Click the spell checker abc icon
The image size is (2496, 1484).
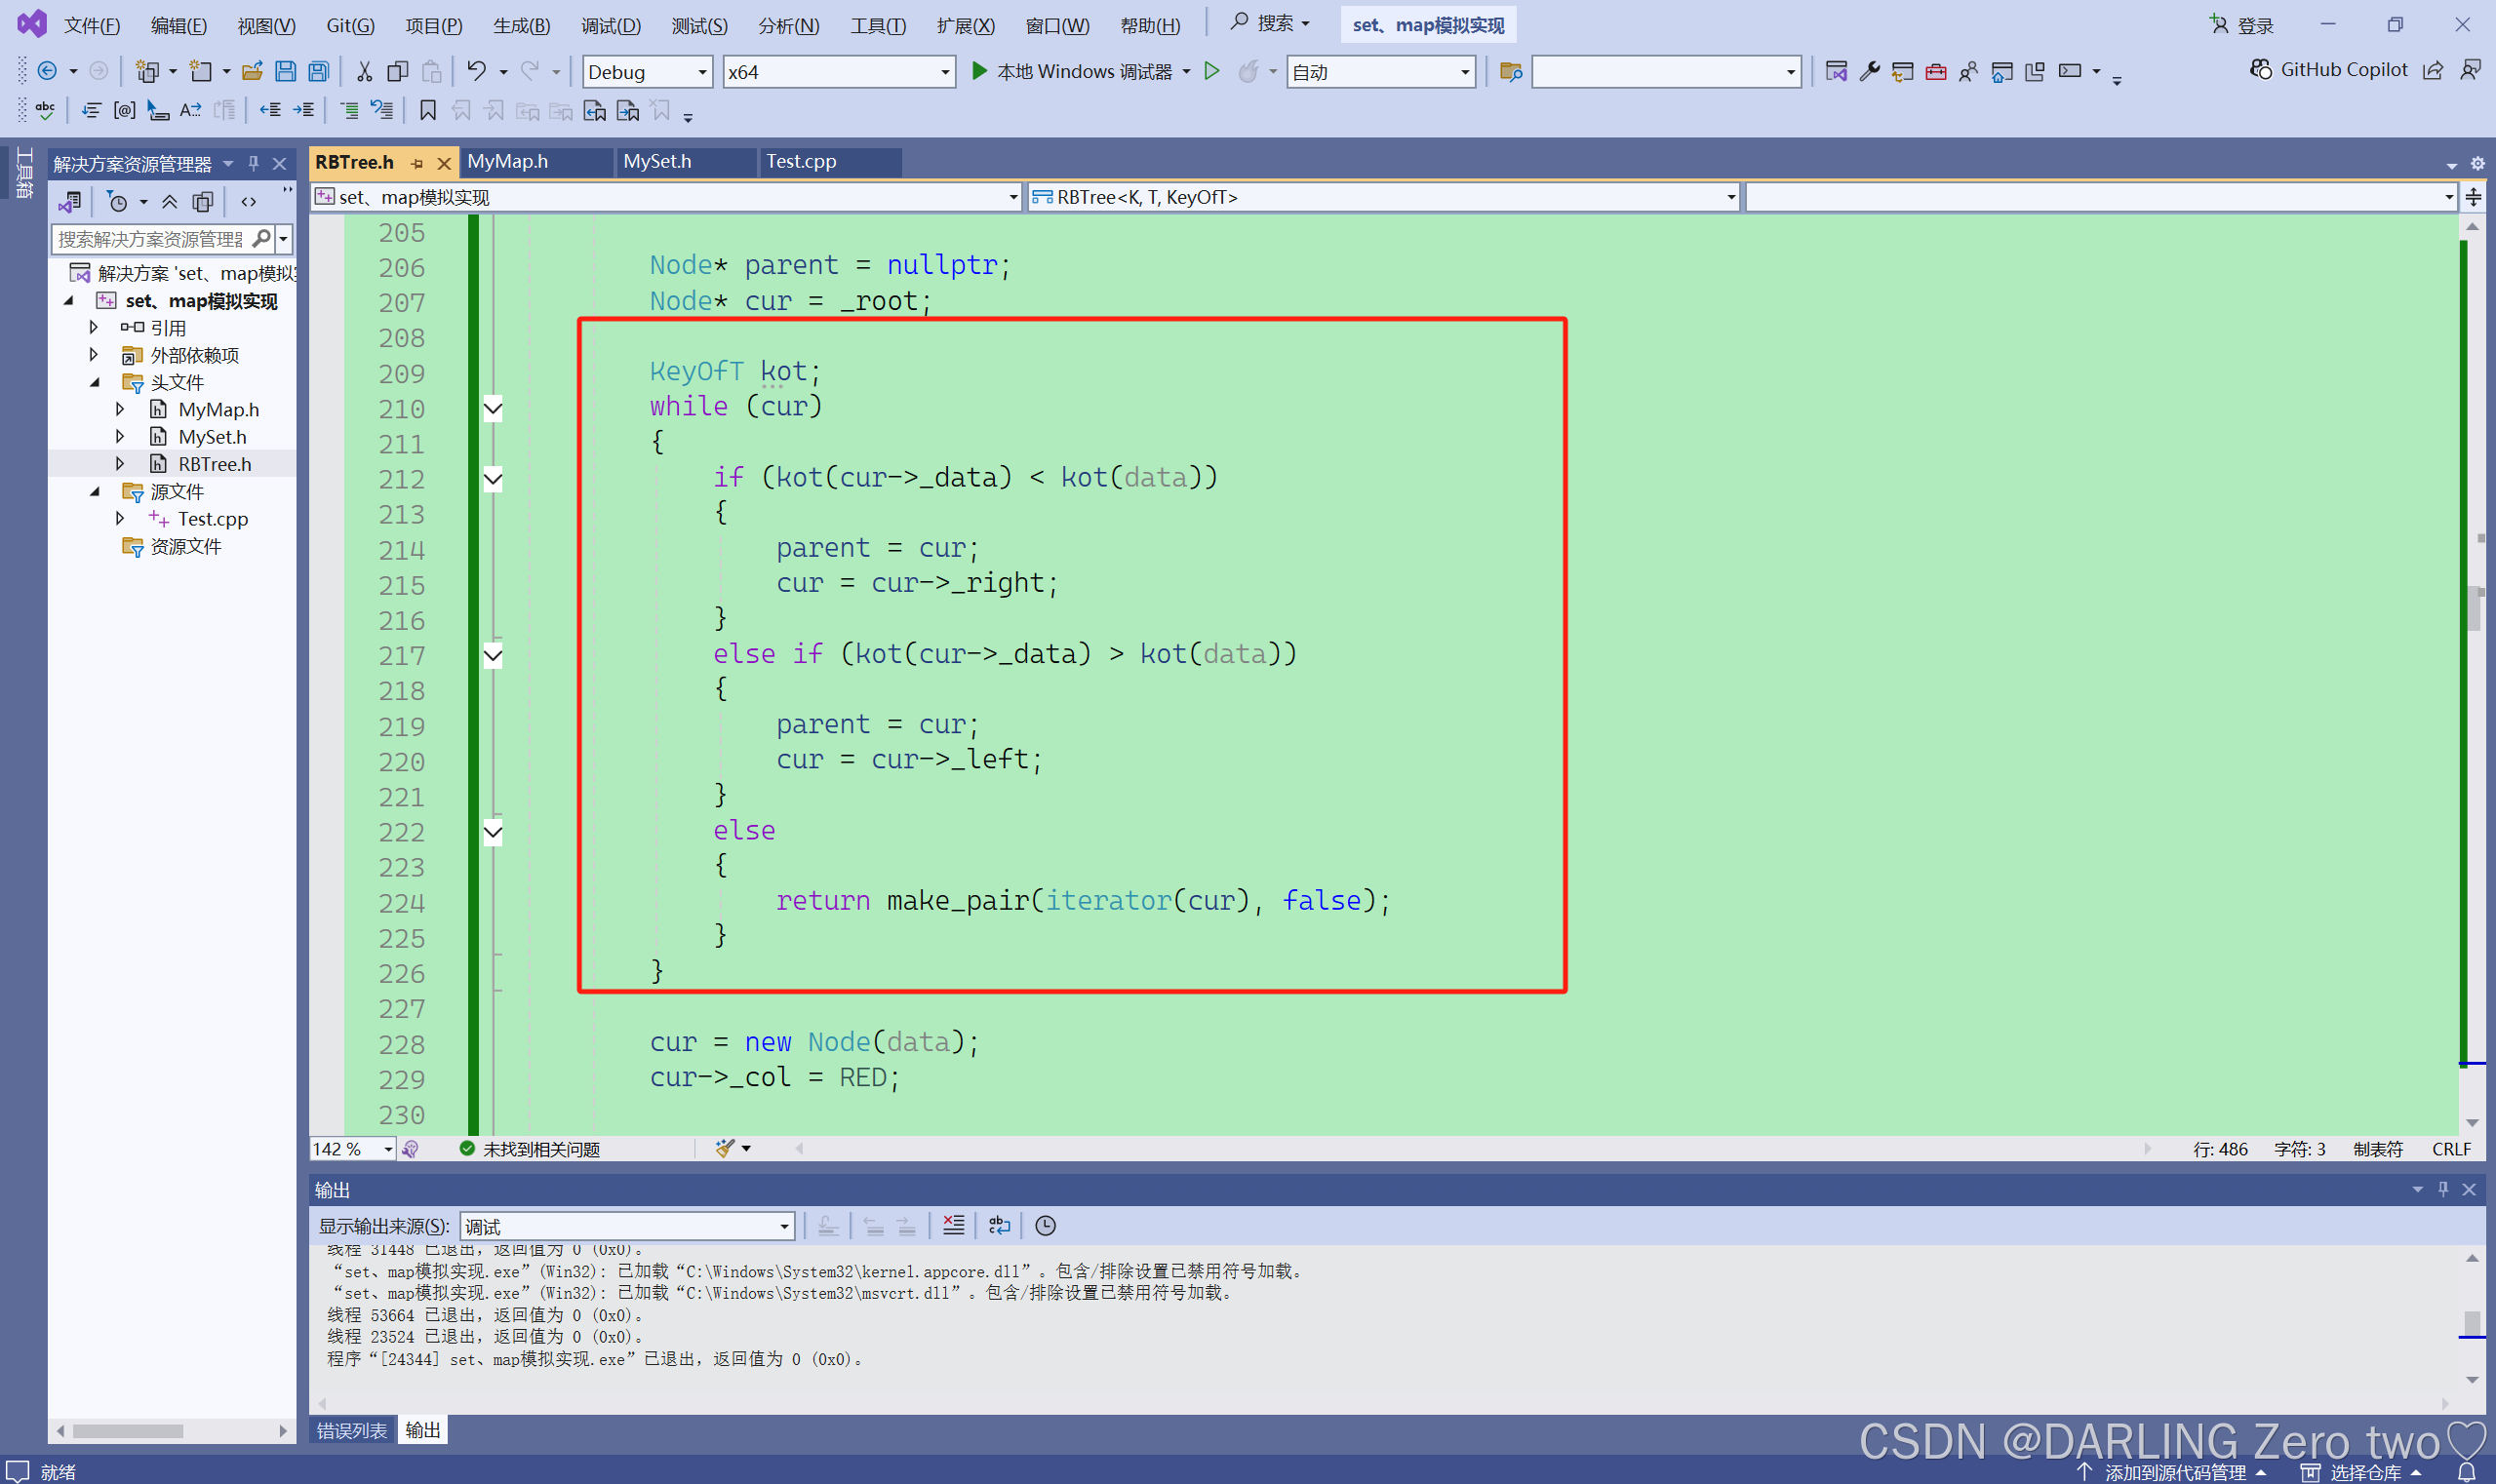click(x=45, y=110)
